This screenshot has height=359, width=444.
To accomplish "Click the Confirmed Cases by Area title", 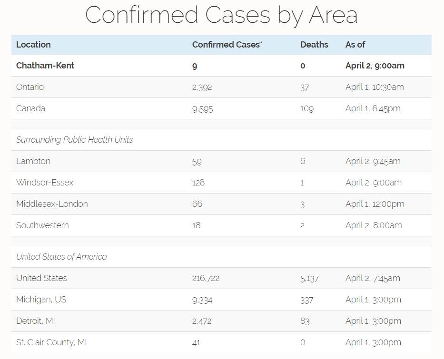I will click(221, 15).
